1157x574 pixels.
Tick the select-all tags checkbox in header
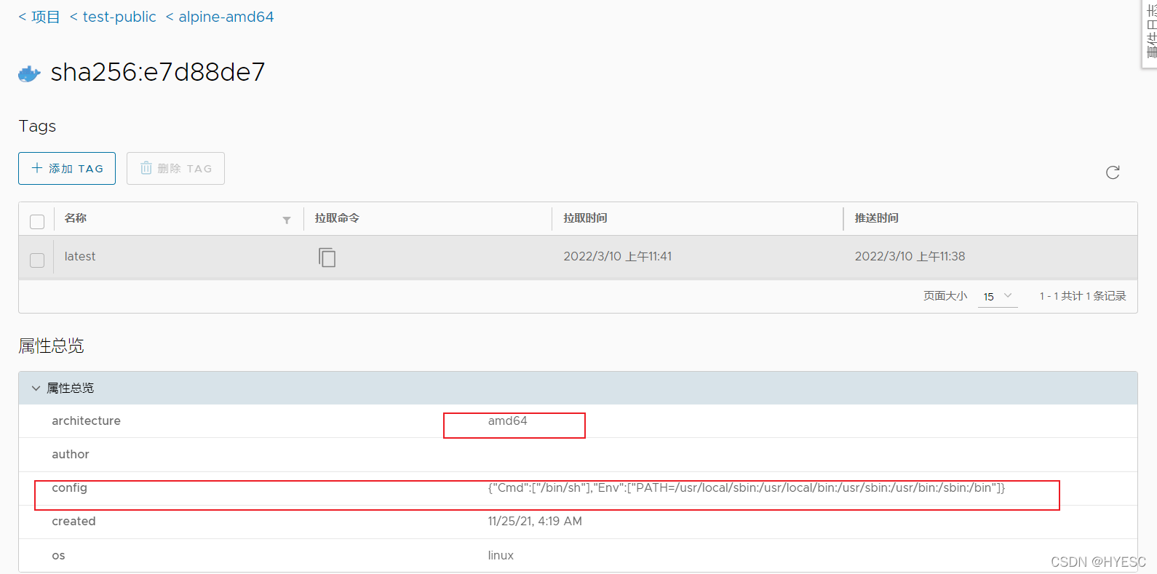click(x=37, y=221)
